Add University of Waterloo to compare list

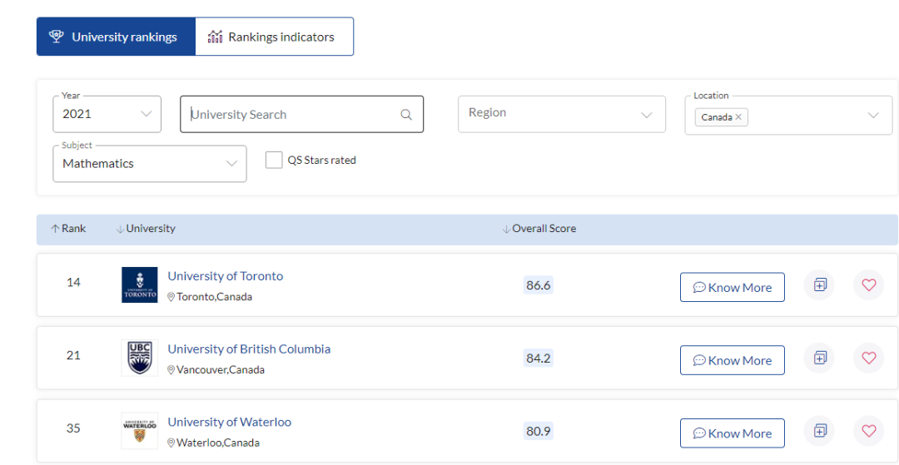point(820,431)
